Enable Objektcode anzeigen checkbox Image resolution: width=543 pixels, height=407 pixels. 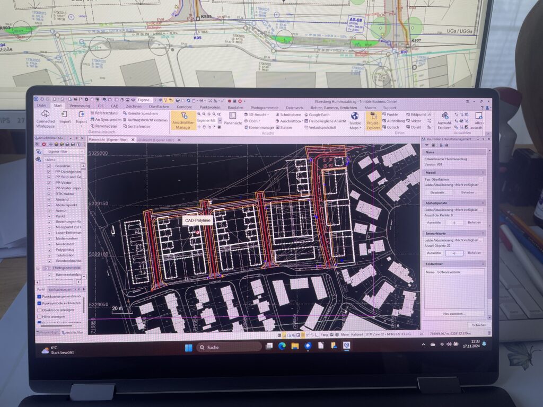[x=39, y=310]
